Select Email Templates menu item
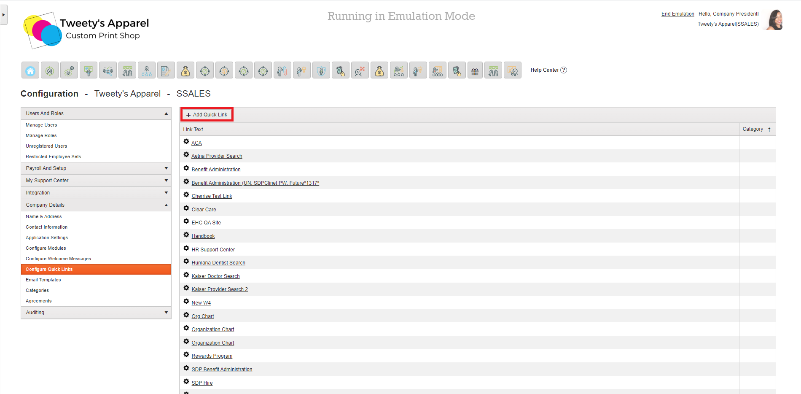The height and width of the screenshot is (394, 801). click(43, 280)
